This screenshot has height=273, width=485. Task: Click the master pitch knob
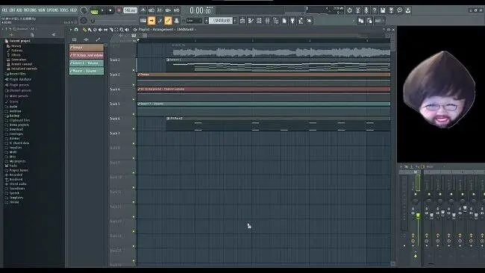point(84,21)
